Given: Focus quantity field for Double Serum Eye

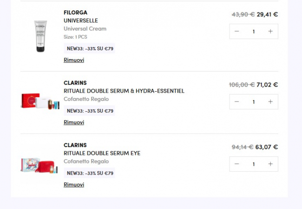Looking at the screenshot, I should (254, 164).
